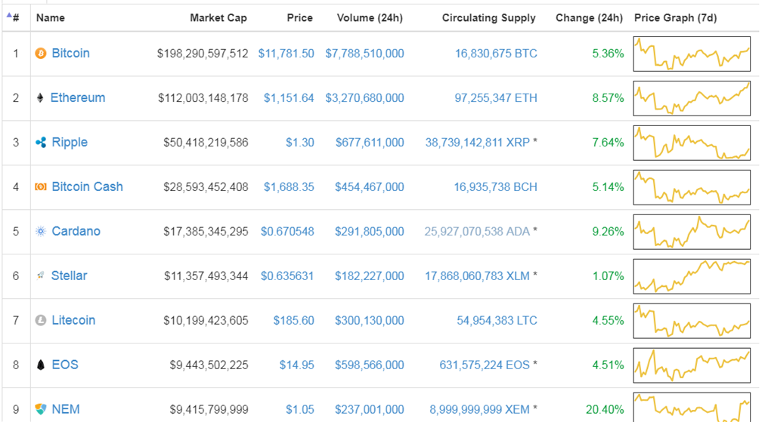This screenshot has height=422, width=765.
Task: Open Cardano 7-day price graph thumbnail
Action: coord(692,232)
